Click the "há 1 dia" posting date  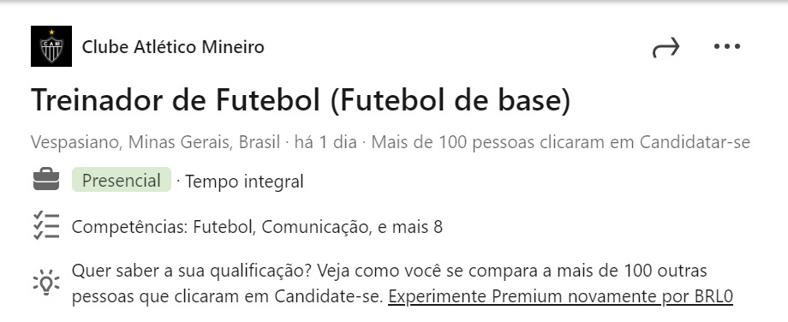[325, 142]
